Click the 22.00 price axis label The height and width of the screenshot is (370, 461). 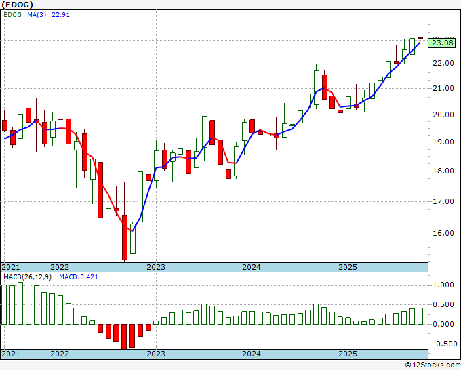pyautogui.click(x=443, y=64)
